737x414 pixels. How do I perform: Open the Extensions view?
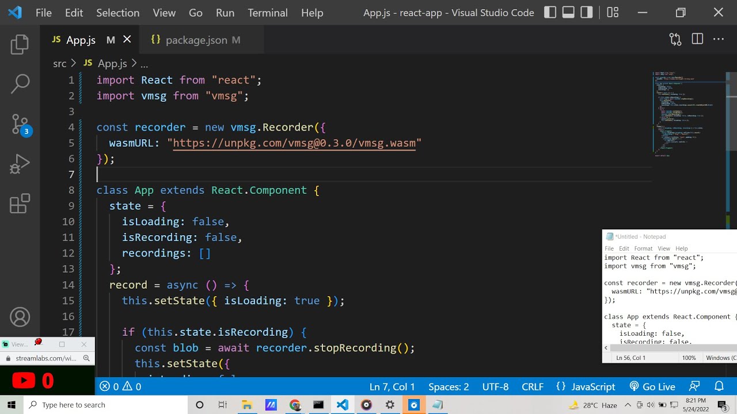(x=20, y=204)
